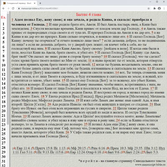Click the browser back arrow icon
The image size is (167, 167).
3,8
